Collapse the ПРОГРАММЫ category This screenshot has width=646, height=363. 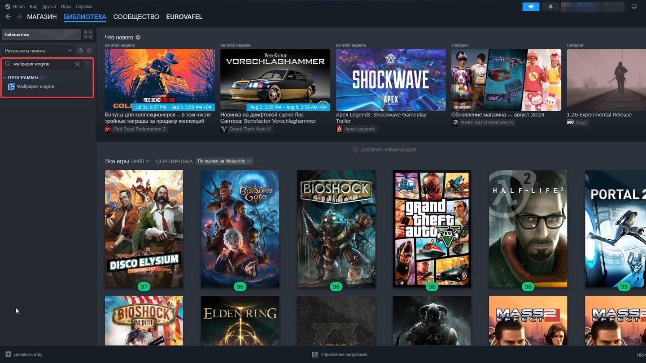point(23,78)
